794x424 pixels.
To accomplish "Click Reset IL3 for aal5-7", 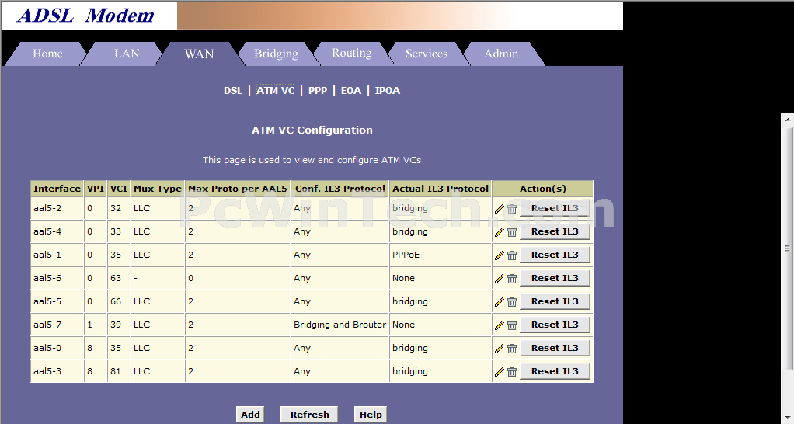I will coord(555,325).
